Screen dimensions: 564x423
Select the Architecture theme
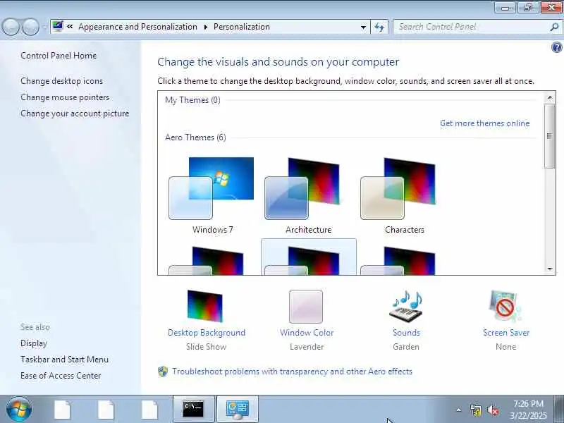click(x=309, y=196)
